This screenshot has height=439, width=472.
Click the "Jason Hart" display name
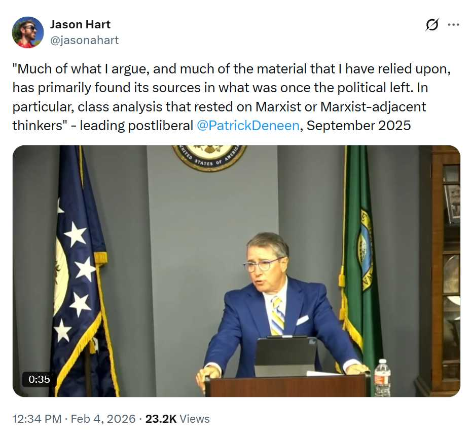point(80,24)
